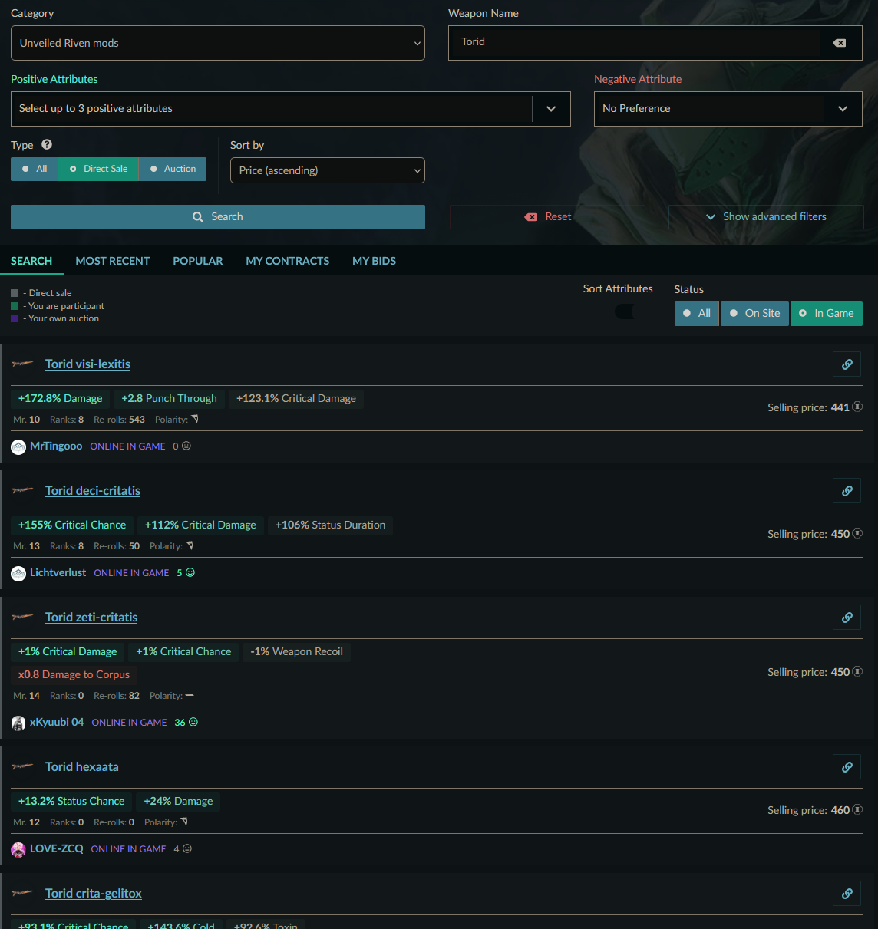Screen dimensions: 878x929
Task: Click the x0.8 Damage to Corpus tag
Action: click(x=74, y=674)
